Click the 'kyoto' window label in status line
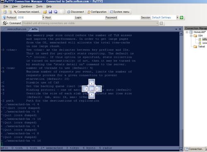 (91, 148)
